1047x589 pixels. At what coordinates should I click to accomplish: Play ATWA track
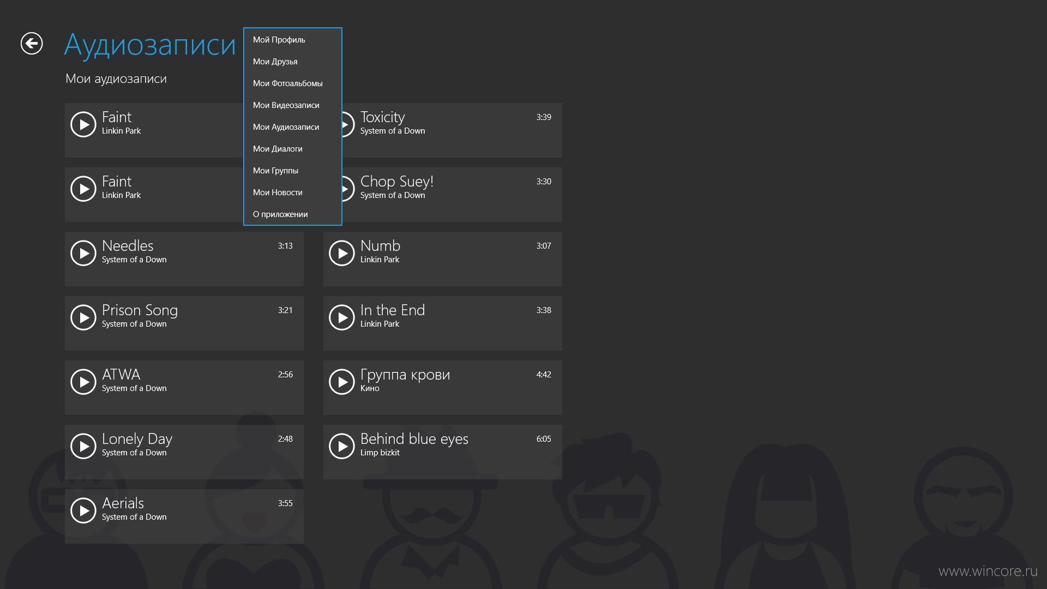point(83,382)
